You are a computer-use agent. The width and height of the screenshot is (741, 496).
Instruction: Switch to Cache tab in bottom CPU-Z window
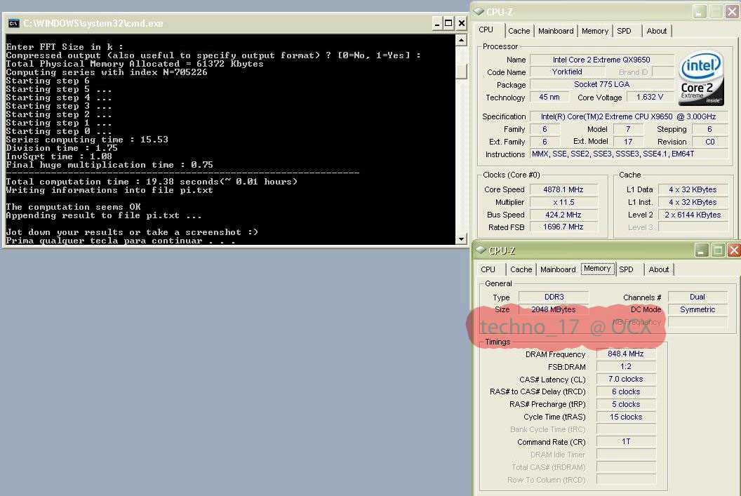click(x=521, y=269)
